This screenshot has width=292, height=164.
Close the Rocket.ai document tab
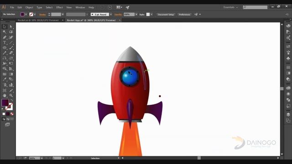63,20
